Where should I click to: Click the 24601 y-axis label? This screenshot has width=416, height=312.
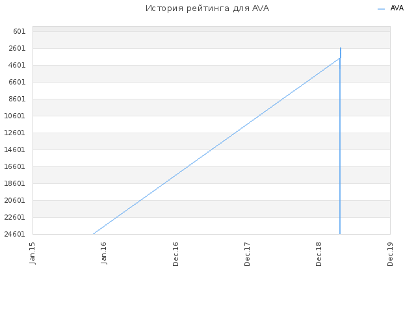tap(14, 234)
